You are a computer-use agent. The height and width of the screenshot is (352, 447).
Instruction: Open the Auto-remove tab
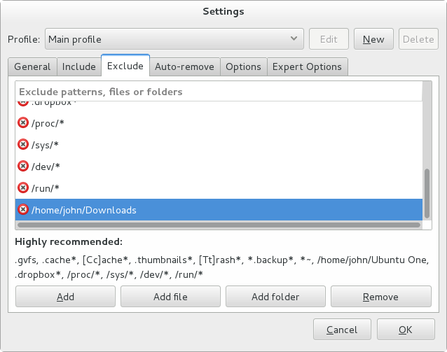click(x=184, y=67)
